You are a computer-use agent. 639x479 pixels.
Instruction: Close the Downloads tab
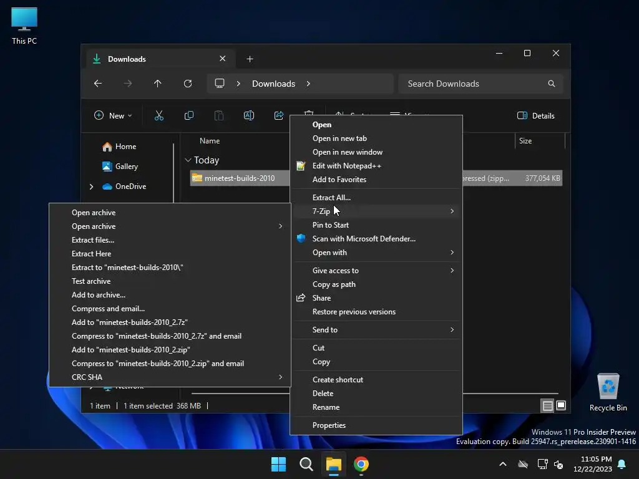click(223, 59)
